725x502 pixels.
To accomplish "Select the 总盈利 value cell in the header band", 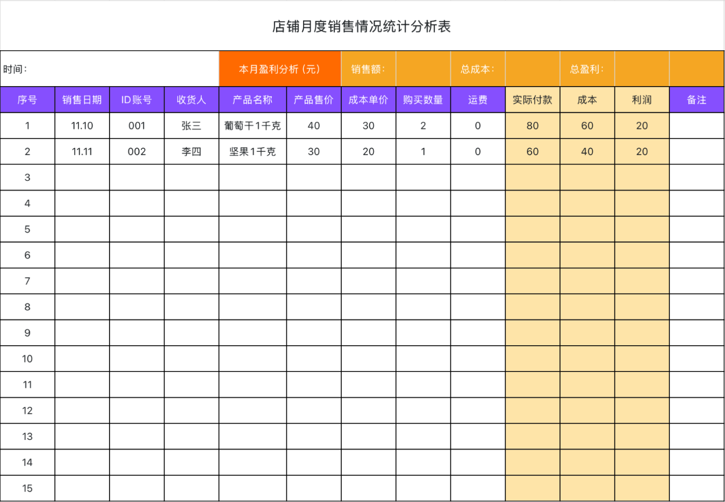I will 642,69.
